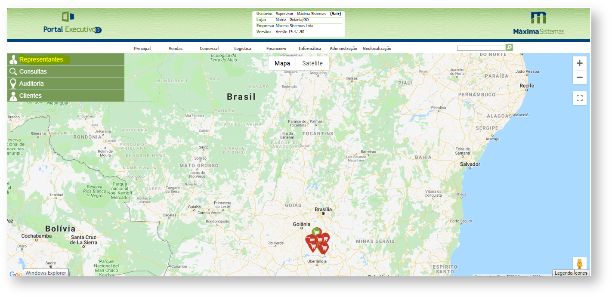Click the person icon beside Clientes

coord(13,96)
